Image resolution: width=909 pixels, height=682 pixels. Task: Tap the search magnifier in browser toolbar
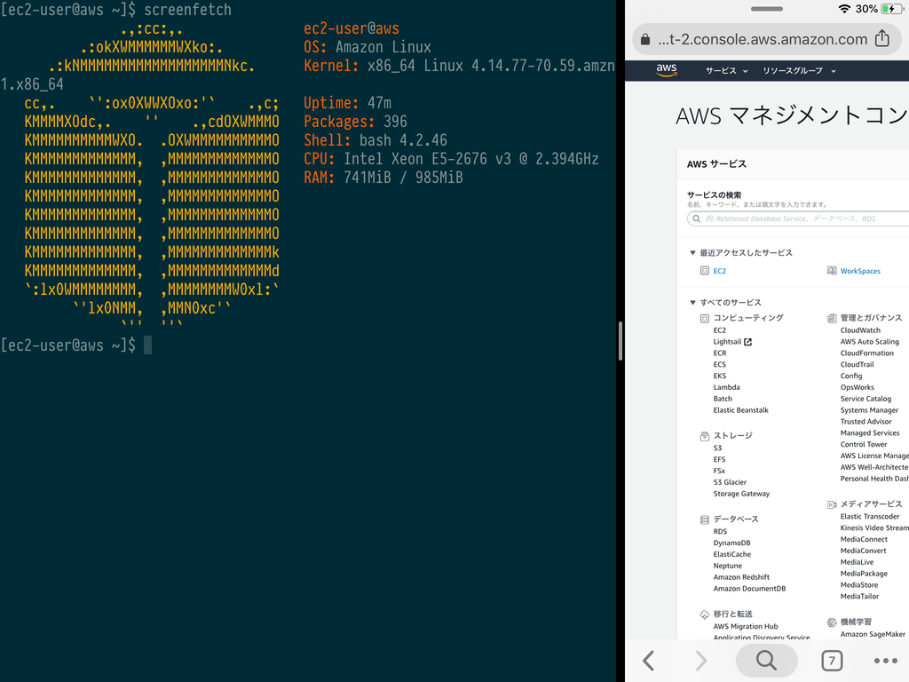(766, 660)
